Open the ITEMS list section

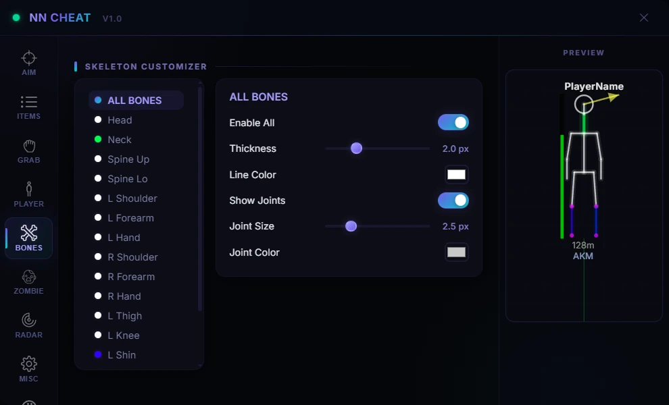coord(28,107)
